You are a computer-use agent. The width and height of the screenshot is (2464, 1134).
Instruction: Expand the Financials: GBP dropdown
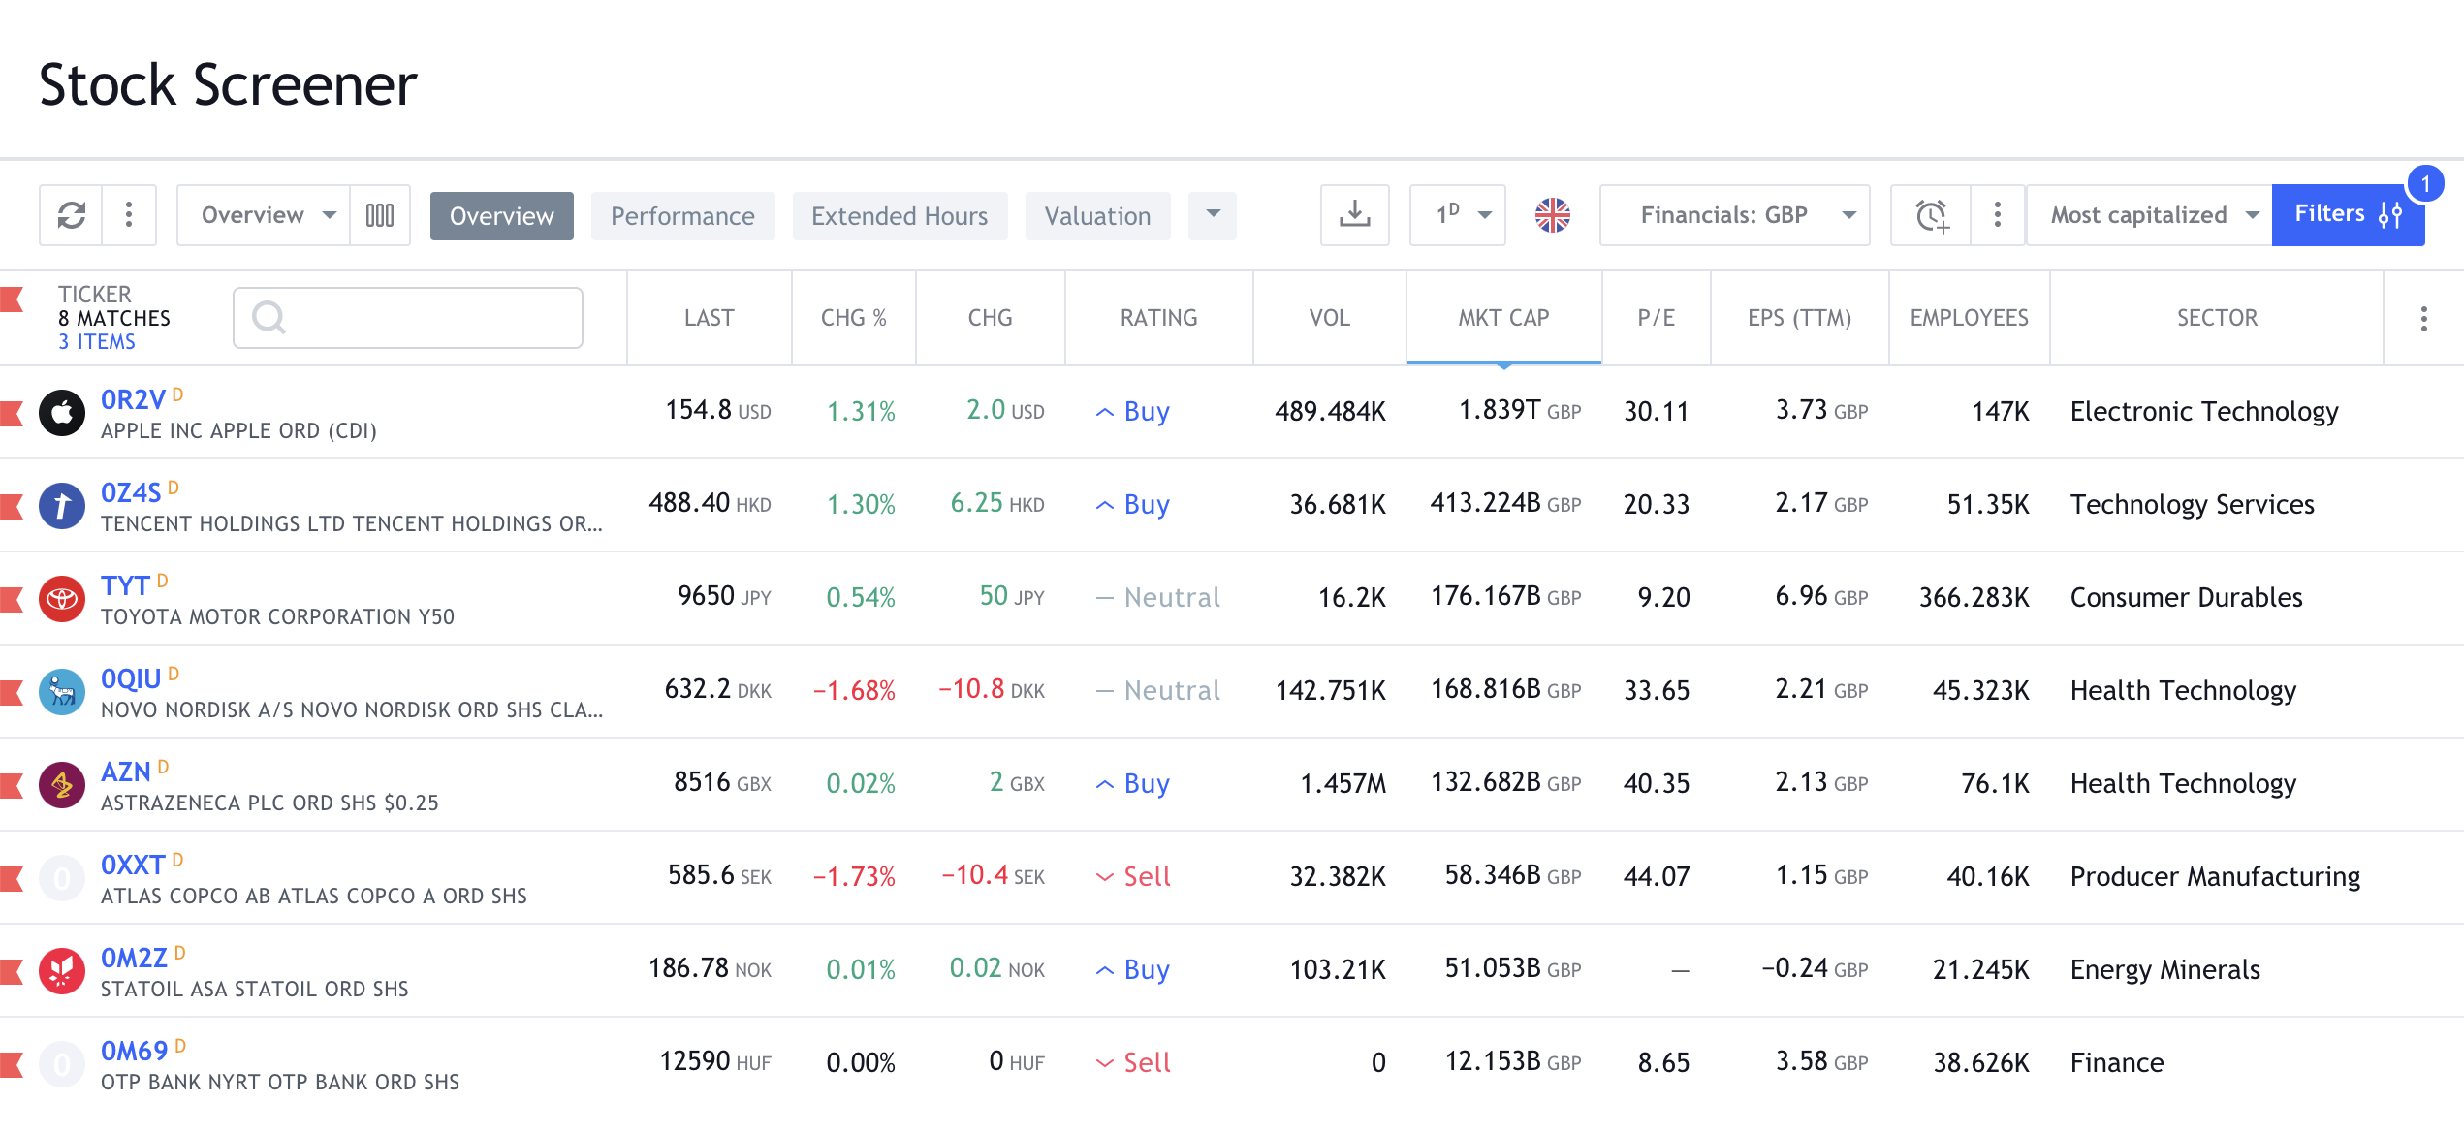1734,215
